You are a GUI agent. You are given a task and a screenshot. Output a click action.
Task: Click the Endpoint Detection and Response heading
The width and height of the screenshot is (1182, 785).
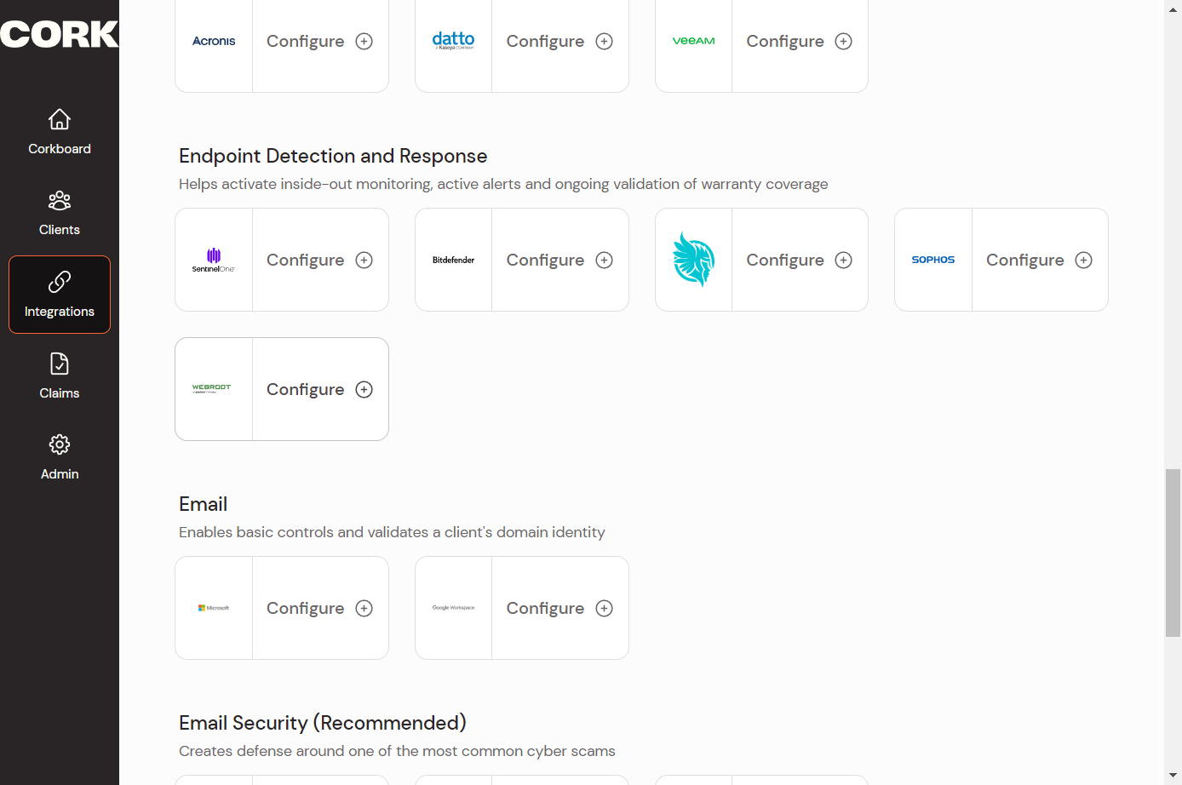(x=333, y=156)
